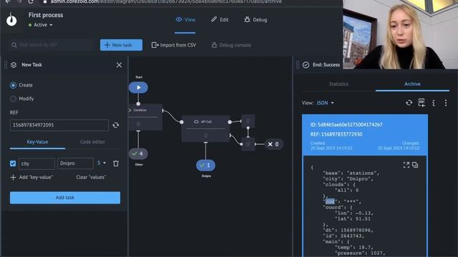Copy the JSON content icon
The image size is (458, 257).
(415, 165)
